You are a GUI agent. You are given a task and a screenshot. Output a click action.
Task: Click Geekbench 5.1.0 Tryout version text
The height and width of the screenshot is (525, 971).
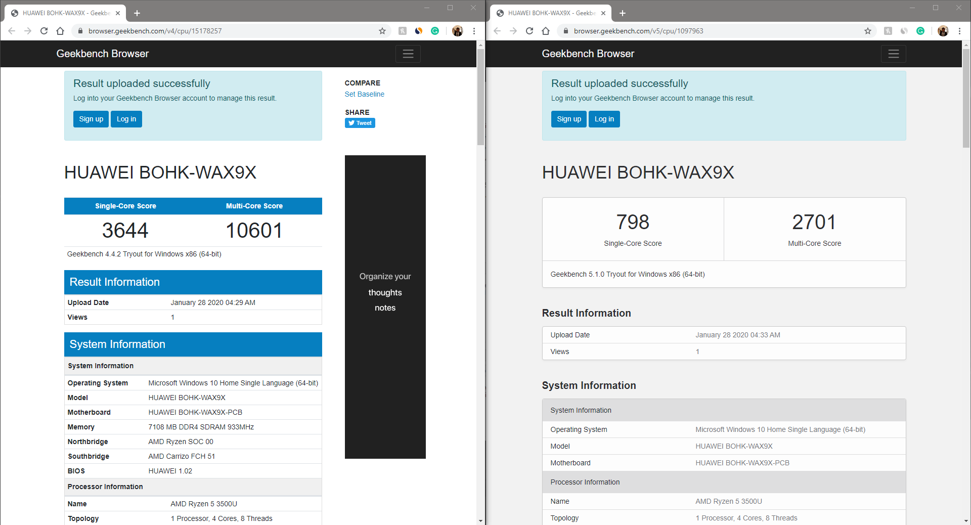628,274
